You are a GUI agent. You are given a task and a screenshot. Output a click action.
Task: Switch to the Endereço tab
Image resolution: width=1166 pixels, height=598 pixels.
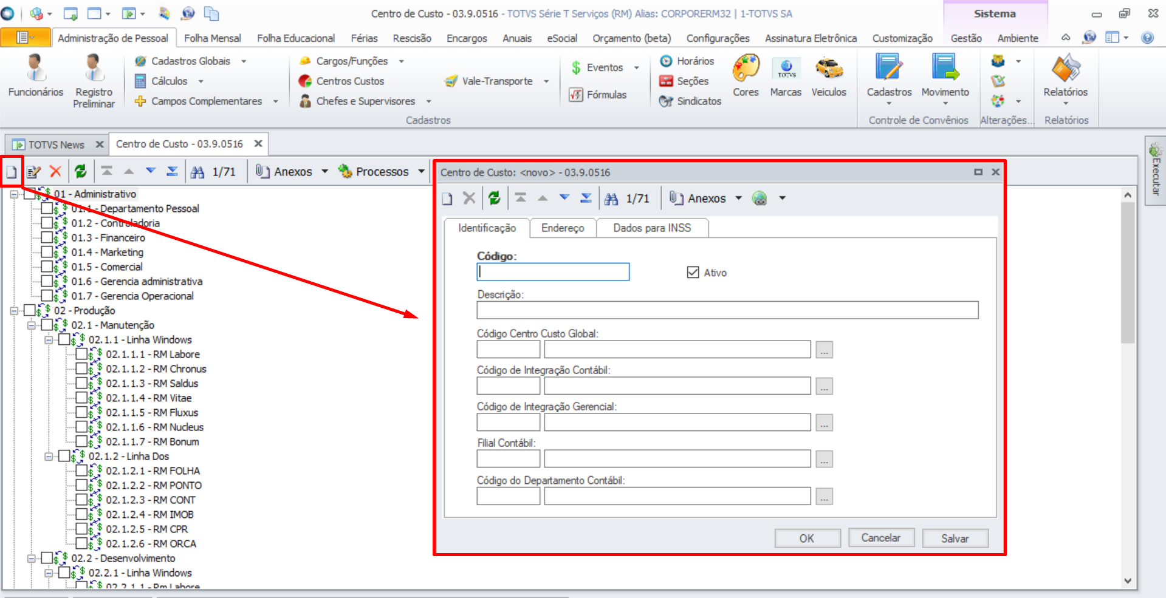(x=563, y=228)
